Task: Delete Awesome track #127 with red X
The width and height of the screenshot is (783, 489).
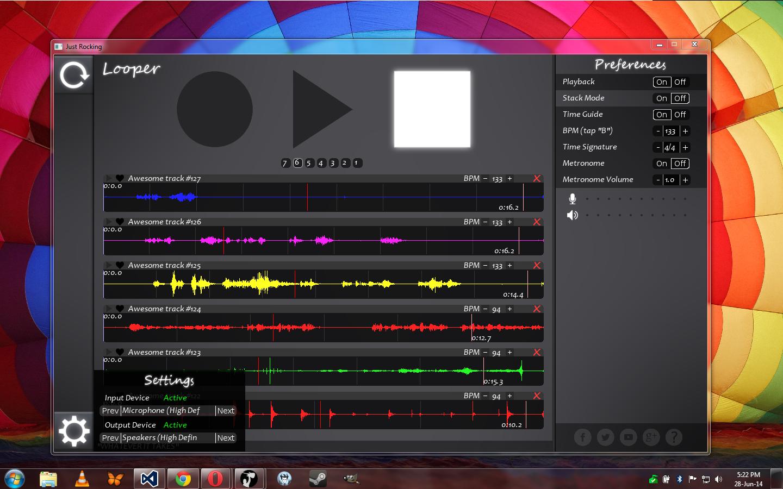Action: (537, 178)
